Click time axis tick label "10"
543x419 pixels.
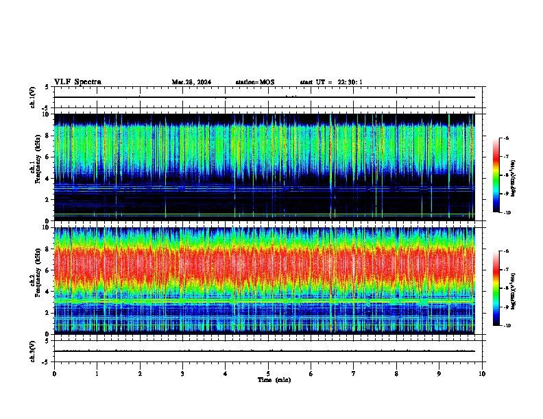(x=482, y=374)
